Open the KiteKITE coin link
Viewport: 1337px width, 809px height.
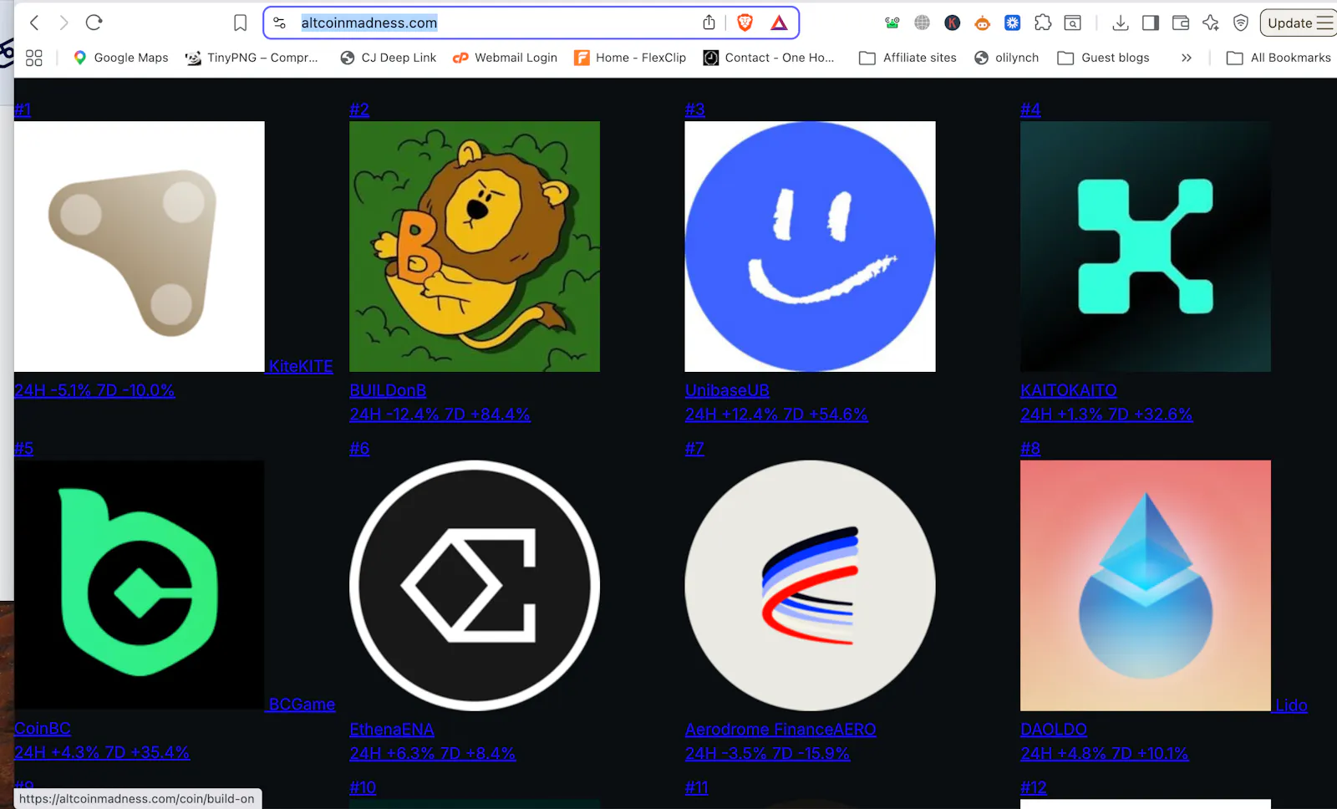(x=301, y=366)
